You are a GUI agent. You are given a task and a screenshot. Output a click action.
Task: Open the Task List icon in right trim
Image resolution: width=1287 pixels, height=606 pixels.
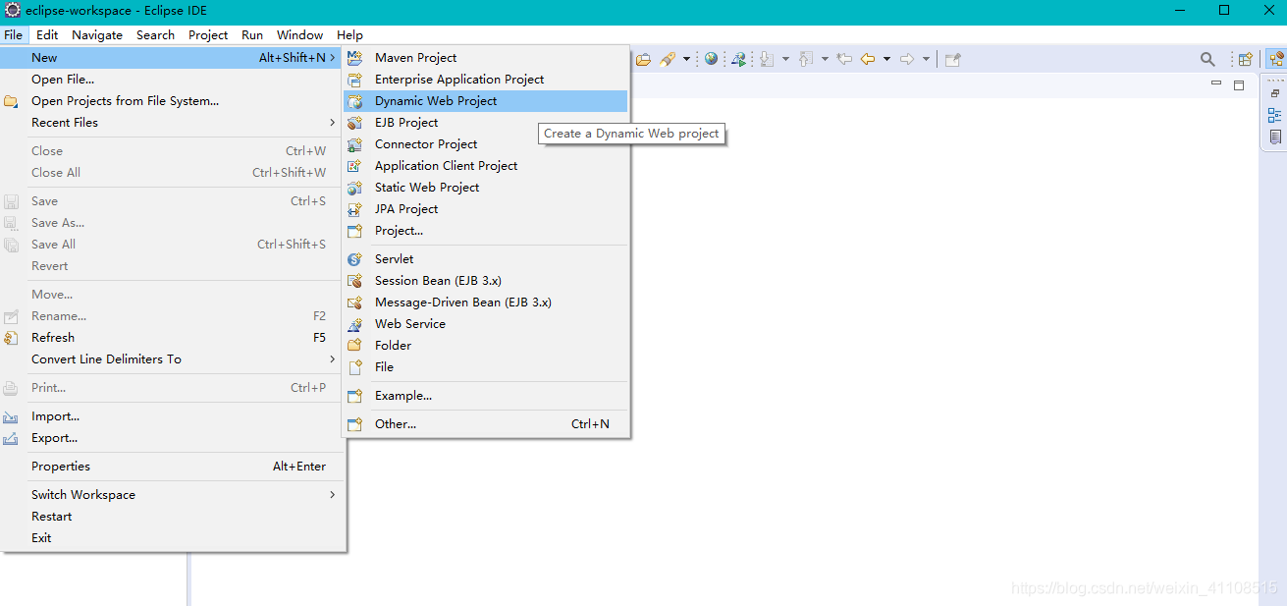pyautogui.click(x=1275, y=138)
